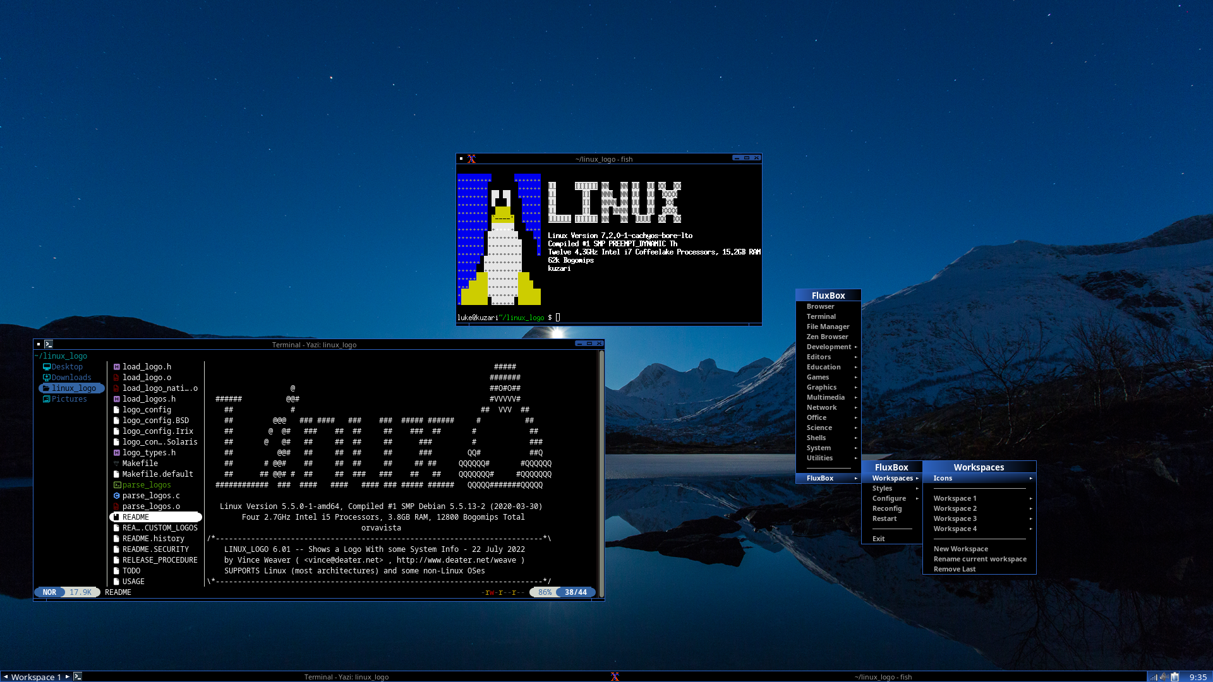Screen dimensions: 1213x682
Task: Click the Pictures folder icon in Yazi
Action: tap(47, 399)
